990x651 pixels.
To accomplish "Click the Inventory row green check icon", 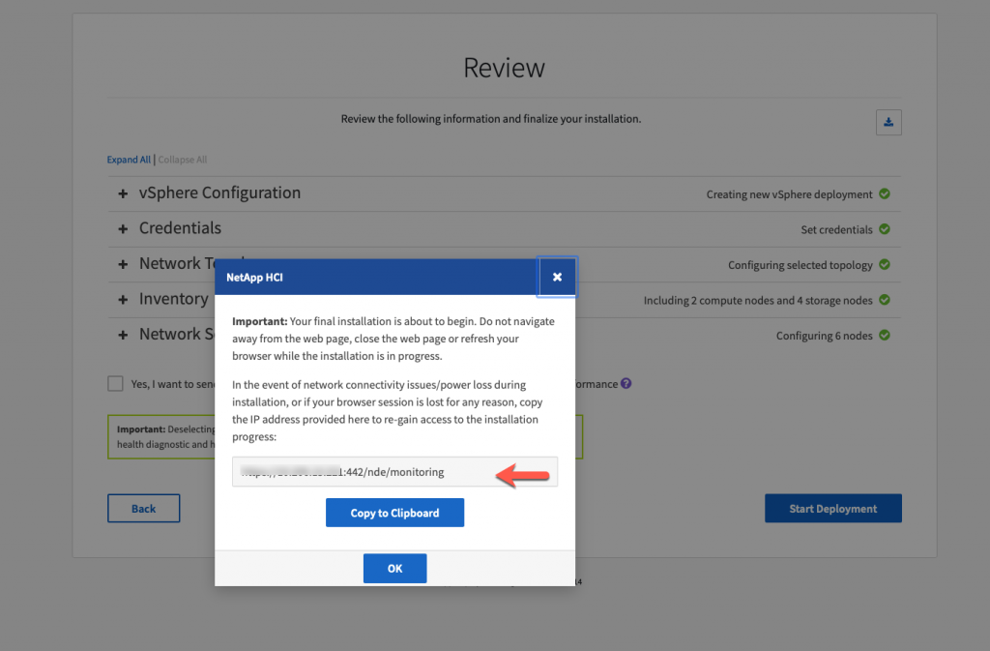I will (885, 300).
